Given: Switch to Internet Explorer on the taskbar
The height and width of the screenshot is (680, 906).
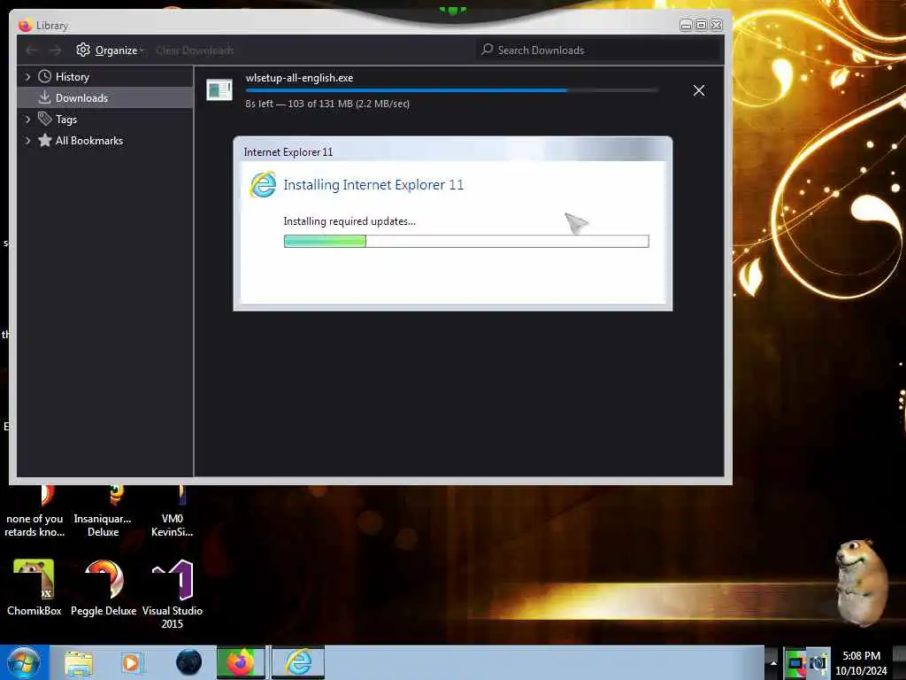Looking at the screenshot, I should pos(298,662).
